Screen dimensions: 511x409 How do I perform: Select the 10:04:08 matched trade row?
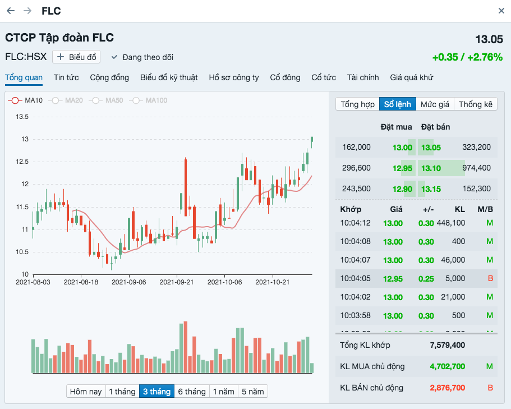point(417,241)
